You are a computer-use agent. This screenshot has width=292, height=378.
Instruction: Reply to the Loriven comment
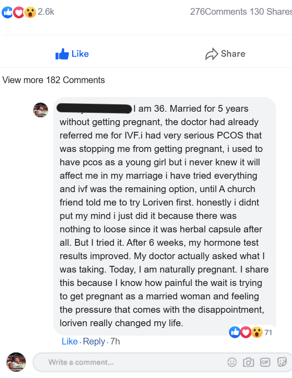pos(94,341)
